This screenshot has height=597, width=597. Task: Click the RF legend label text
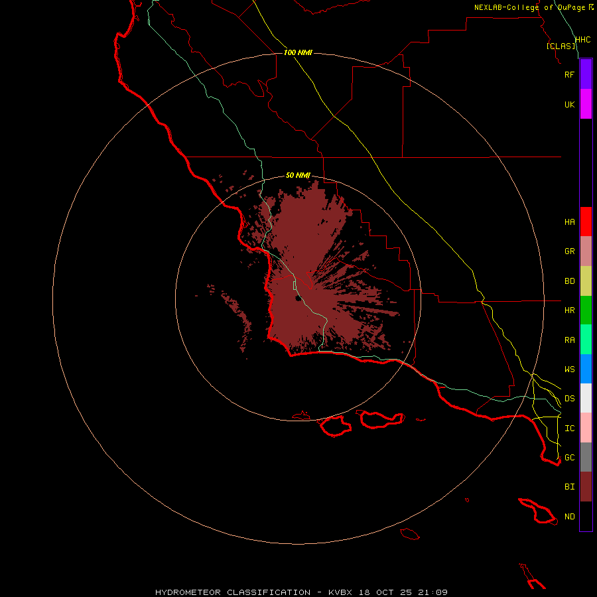coord(569,74)
